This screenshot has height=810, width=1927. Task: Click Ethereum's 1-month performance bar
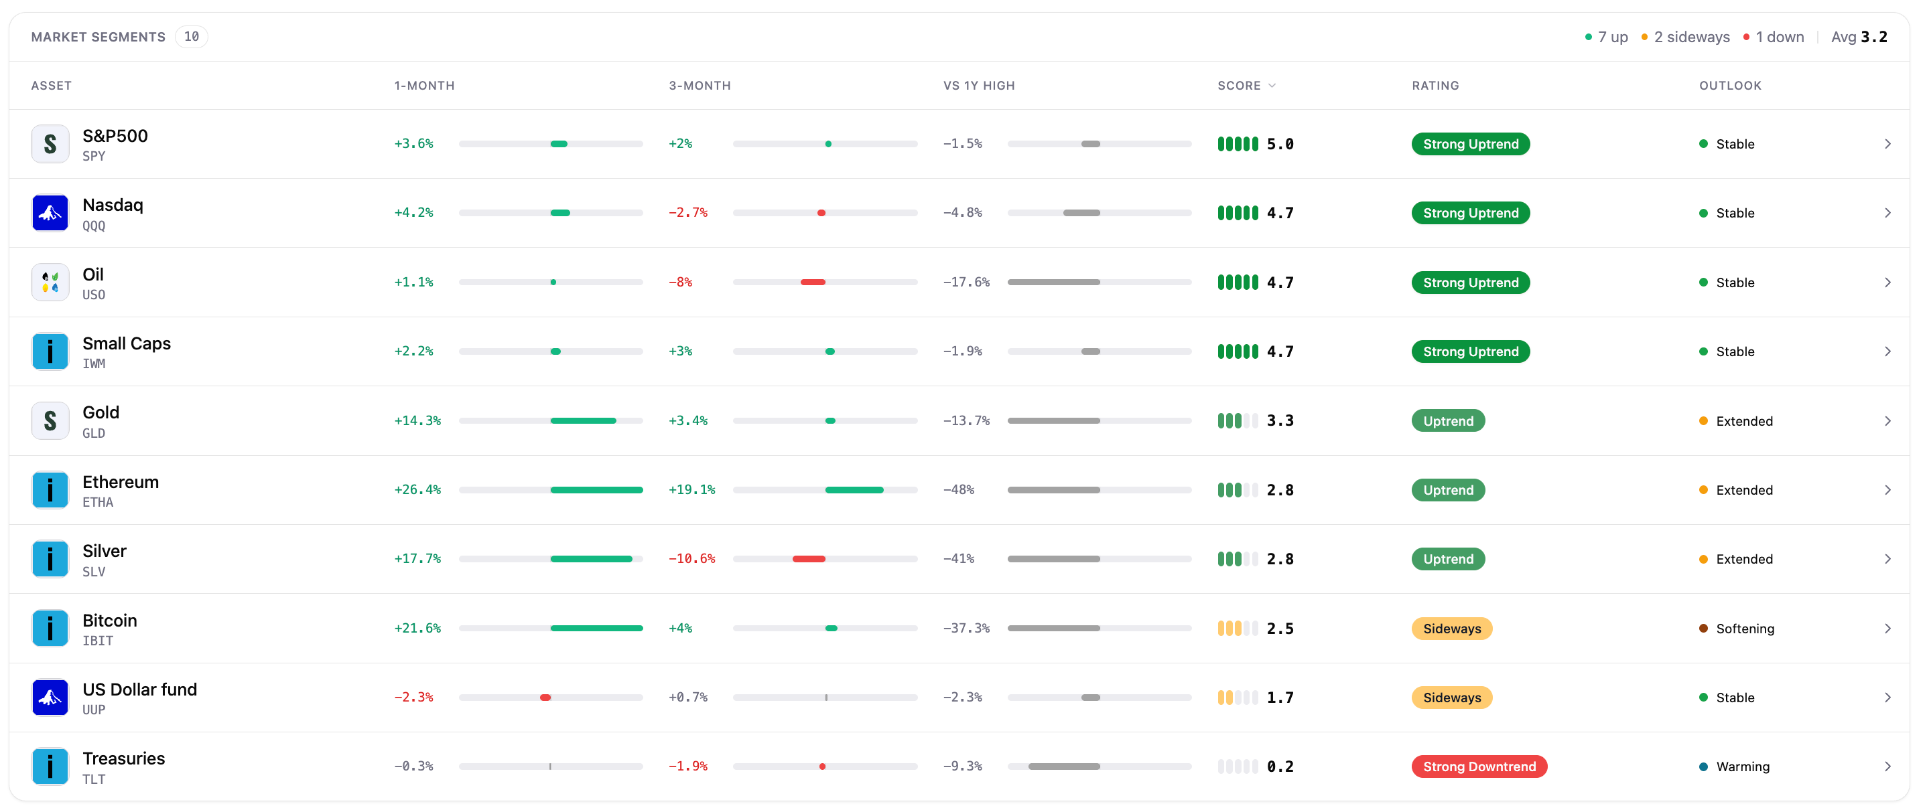point(551,490)
